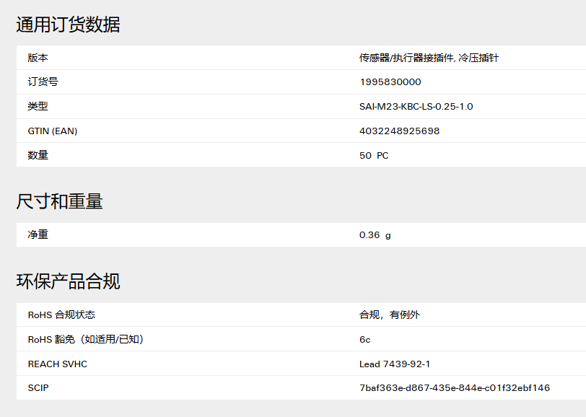Select the Lead 7439-92-1 value
Screen dimensions: 586x417
click(x=395, y=364)
